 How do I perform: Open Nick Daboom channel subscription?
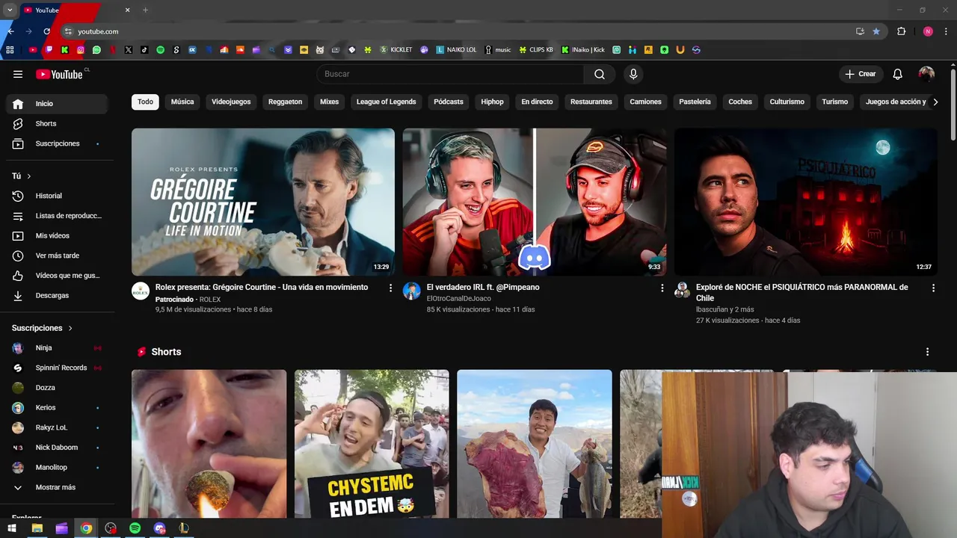(x=57, y=448)
